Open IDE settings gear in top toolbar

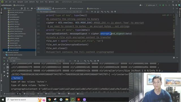tap(176, 5)
